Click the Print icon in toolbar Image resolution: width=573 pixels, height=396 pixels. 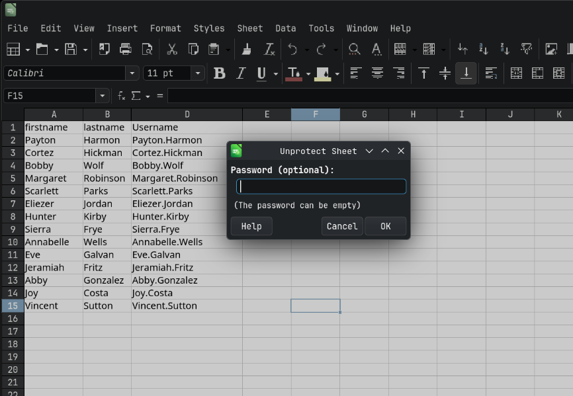[x=126, y=49]
